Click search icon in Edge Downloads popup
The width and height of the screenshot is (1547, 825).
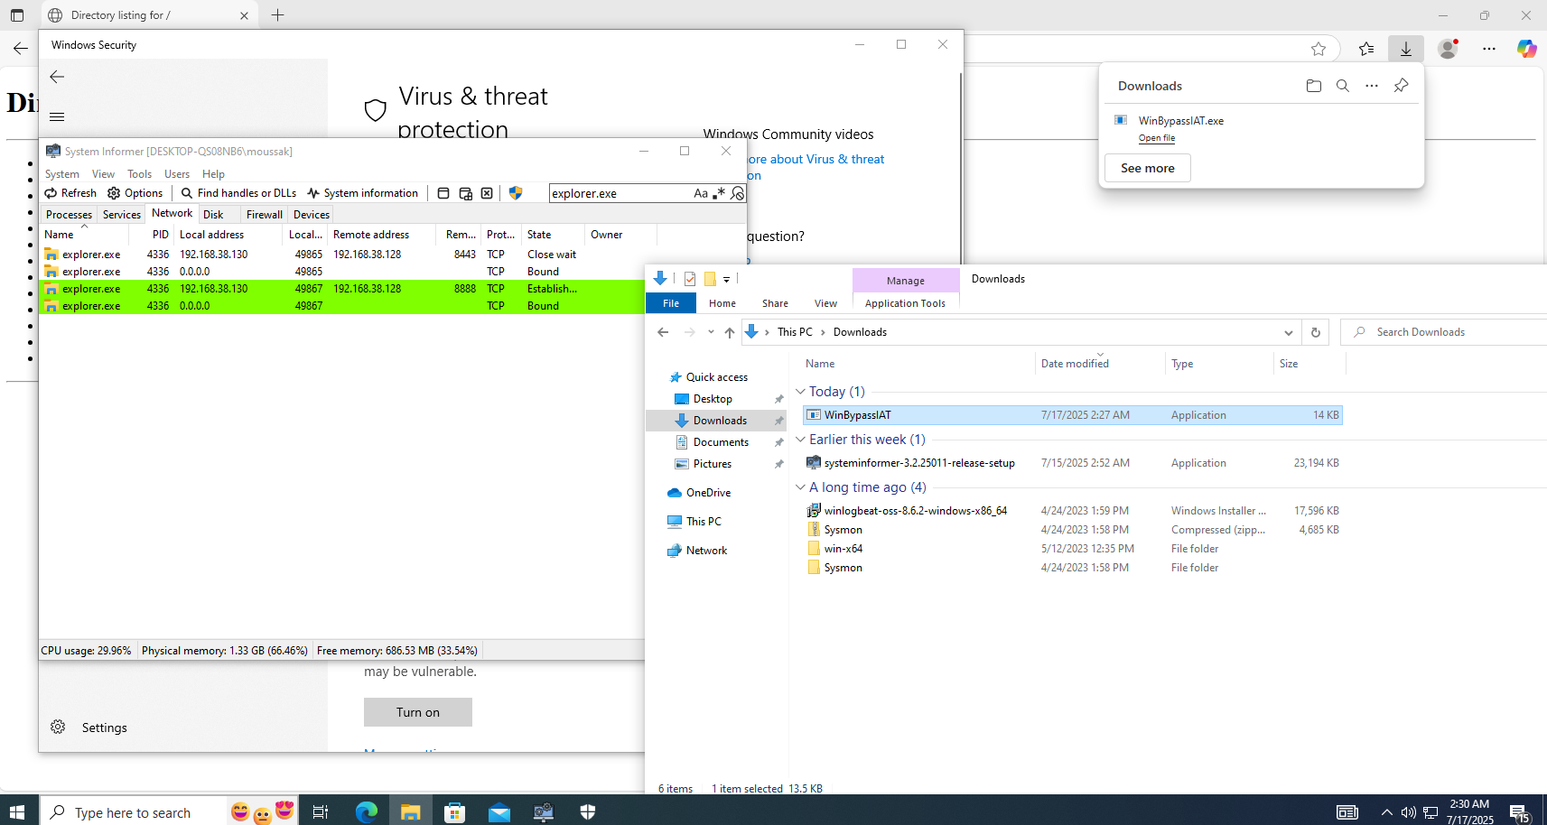(x=1343, y=86)
